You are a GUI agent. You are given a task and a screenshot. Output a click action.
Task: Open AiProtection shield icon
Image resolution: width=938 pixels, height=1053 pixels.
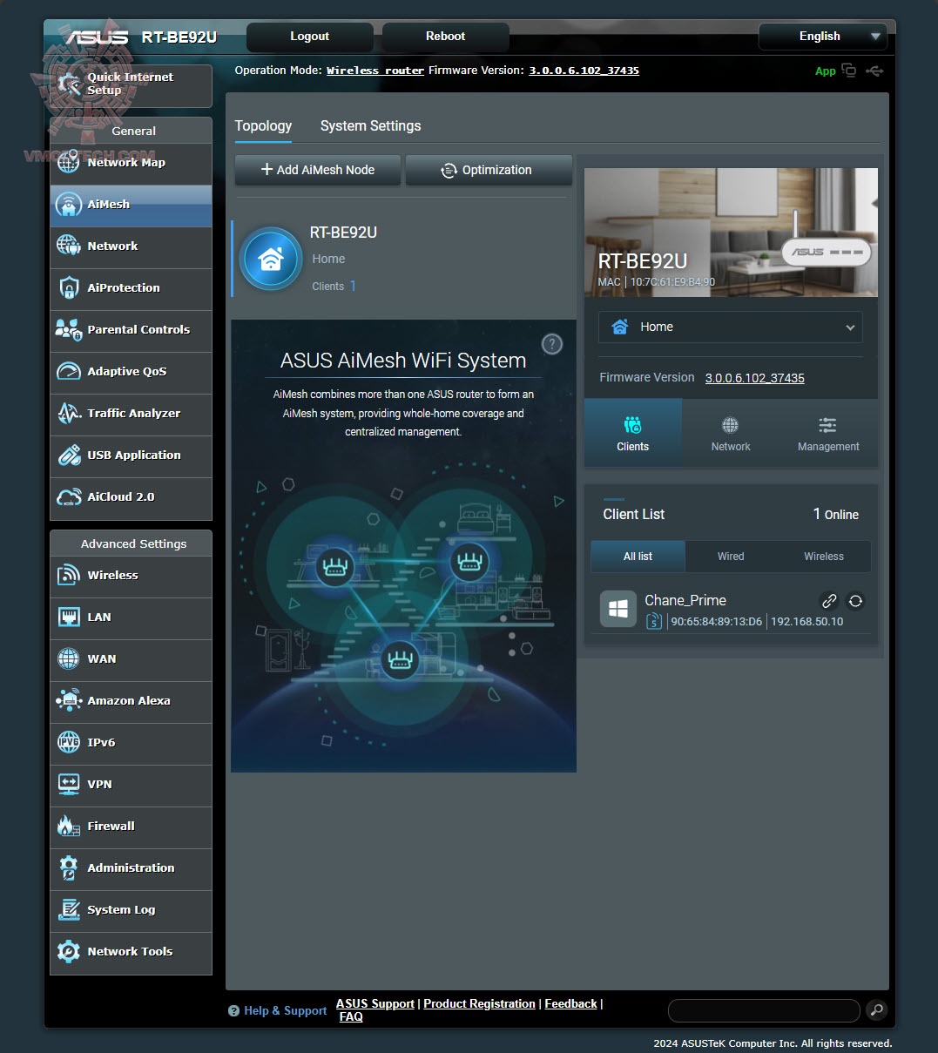coord(69,287)
